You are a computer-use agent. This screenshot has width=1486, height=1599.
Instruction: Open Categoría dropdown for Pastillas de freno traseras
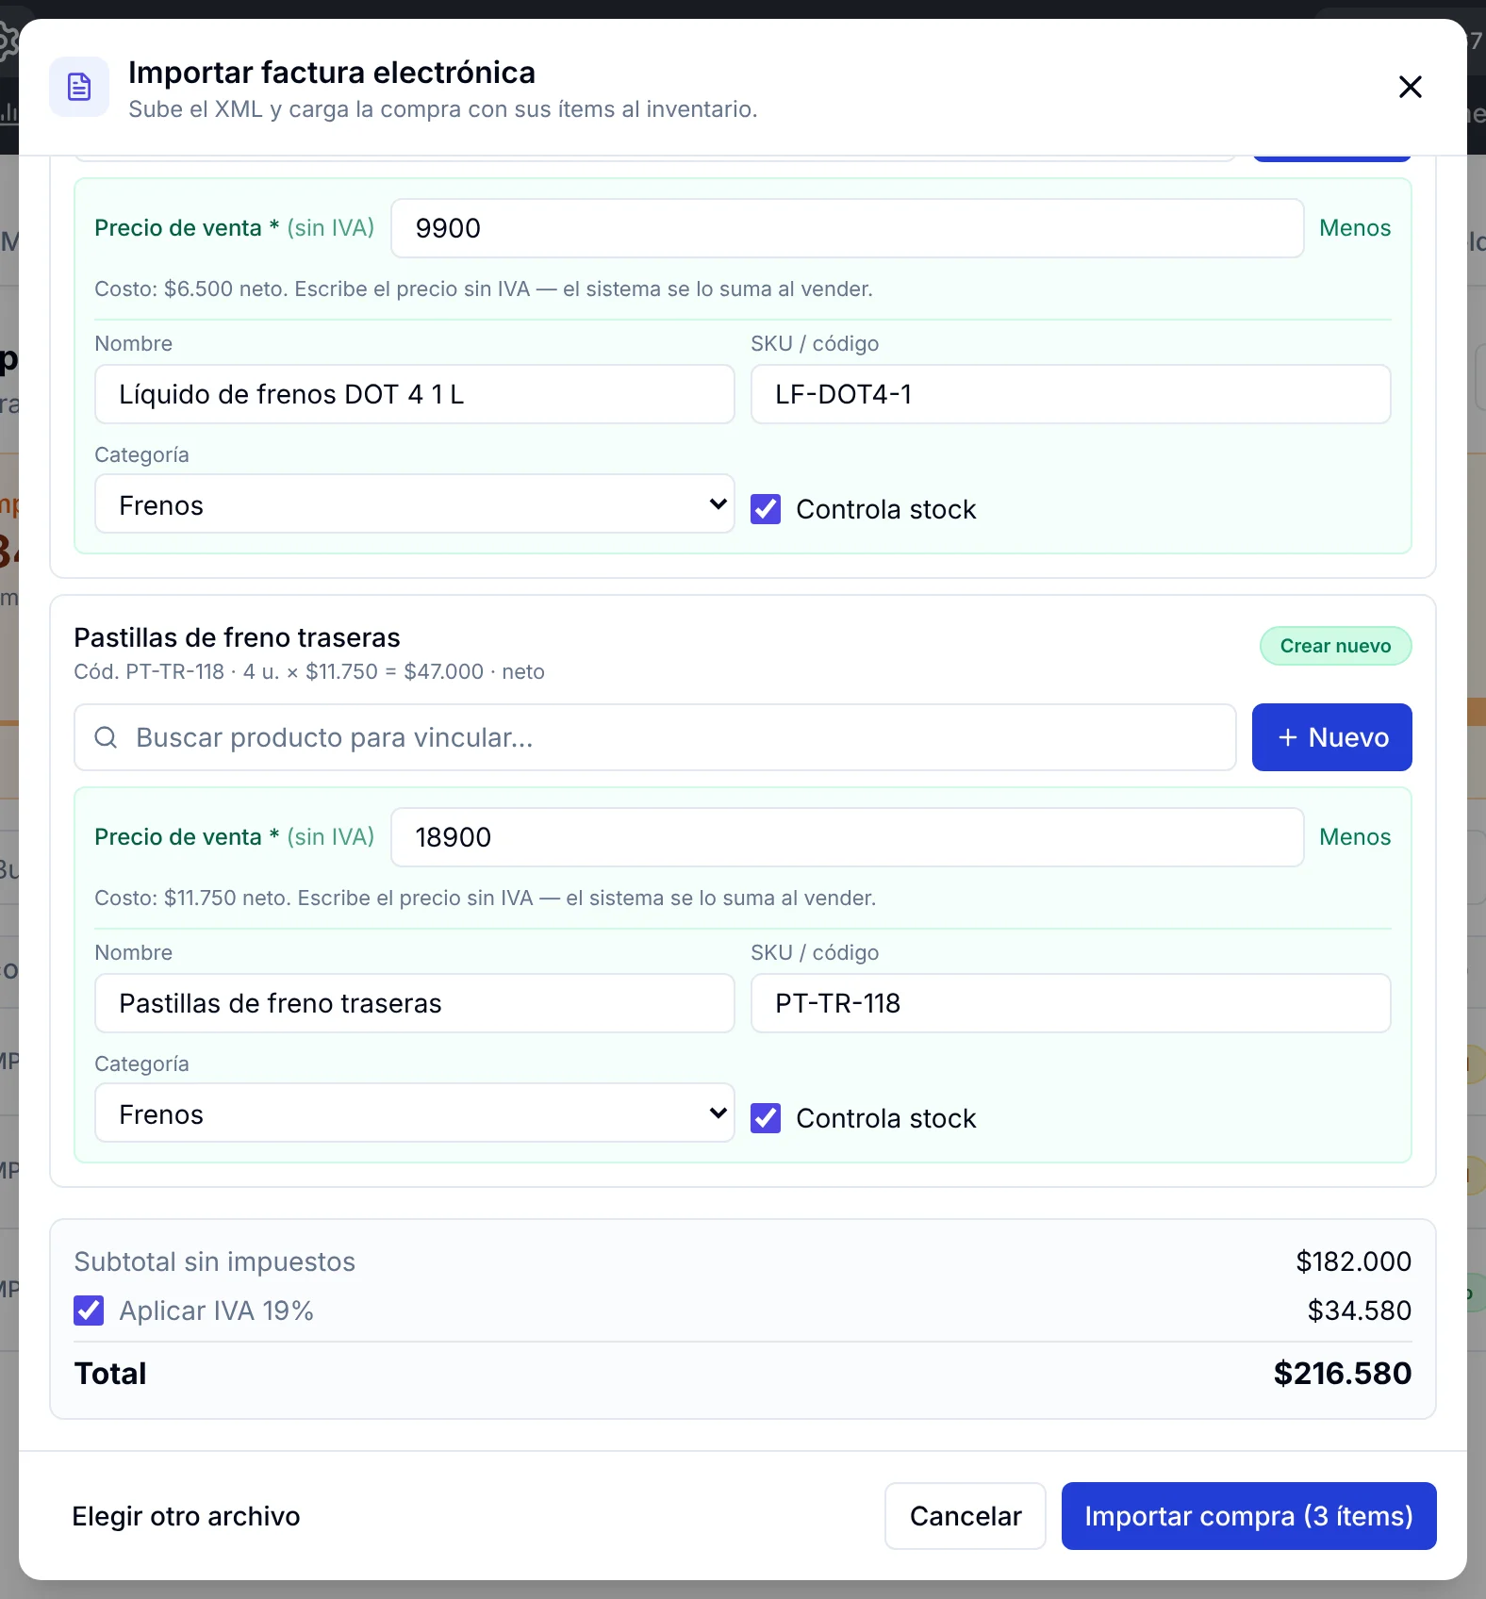[415, 1113]
